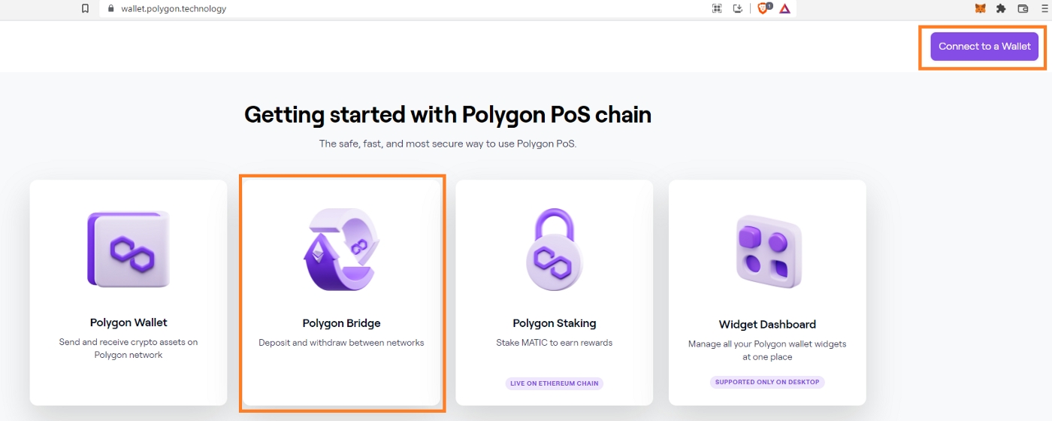Select the Polygon Bridge heading

pos(342,323)
